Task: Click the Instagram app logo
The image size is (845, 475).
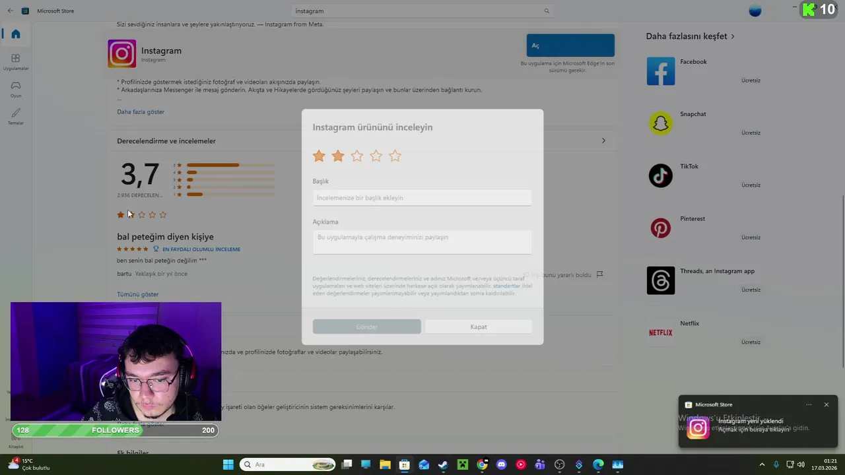Action: [x=122, y=53]
